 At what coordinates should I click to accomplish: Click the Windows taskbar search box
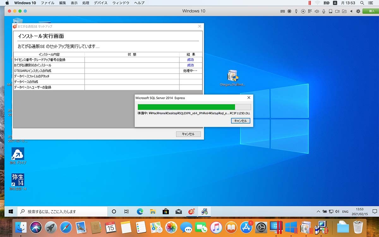pos(62,211)
